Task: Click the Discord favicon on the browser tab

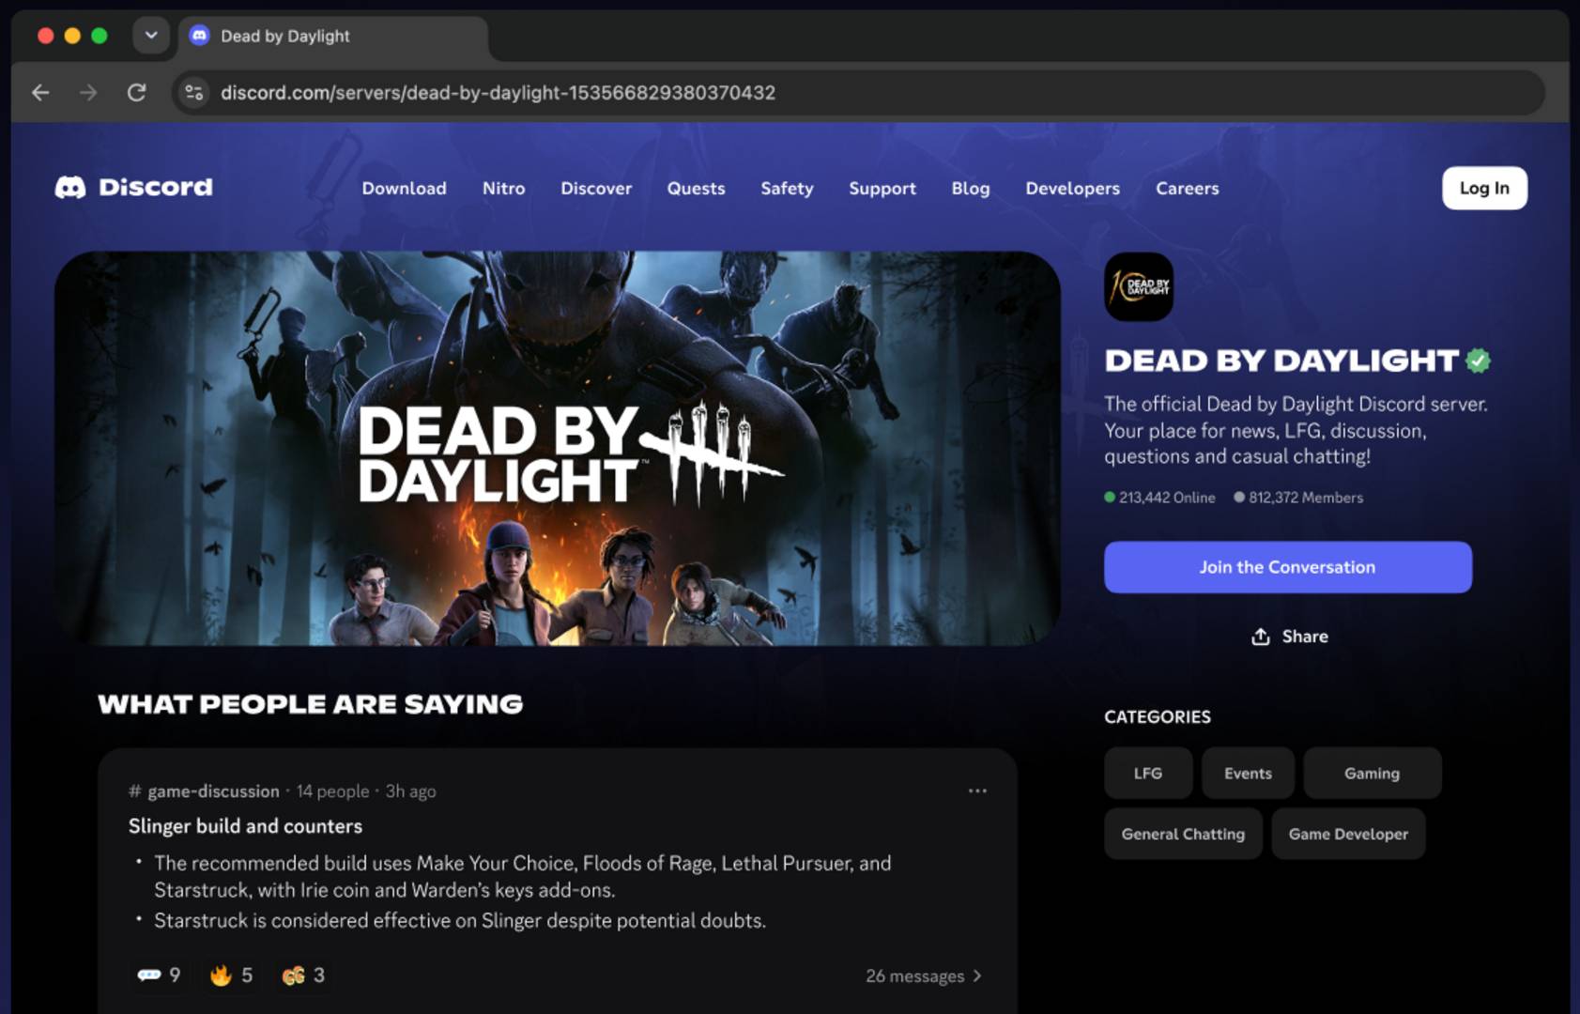Action: (x=199, y=36)
